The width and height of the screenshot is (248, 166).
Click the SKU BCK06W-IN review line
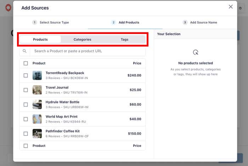[67, 78]
